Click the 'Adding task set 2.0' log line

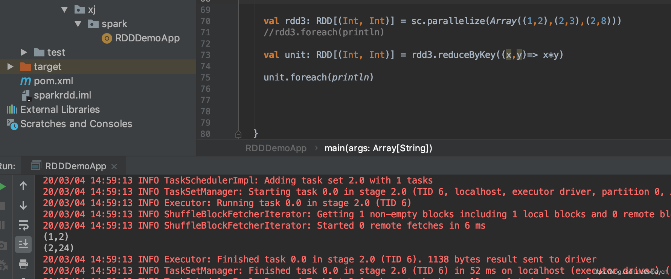[x=238, y=180]
